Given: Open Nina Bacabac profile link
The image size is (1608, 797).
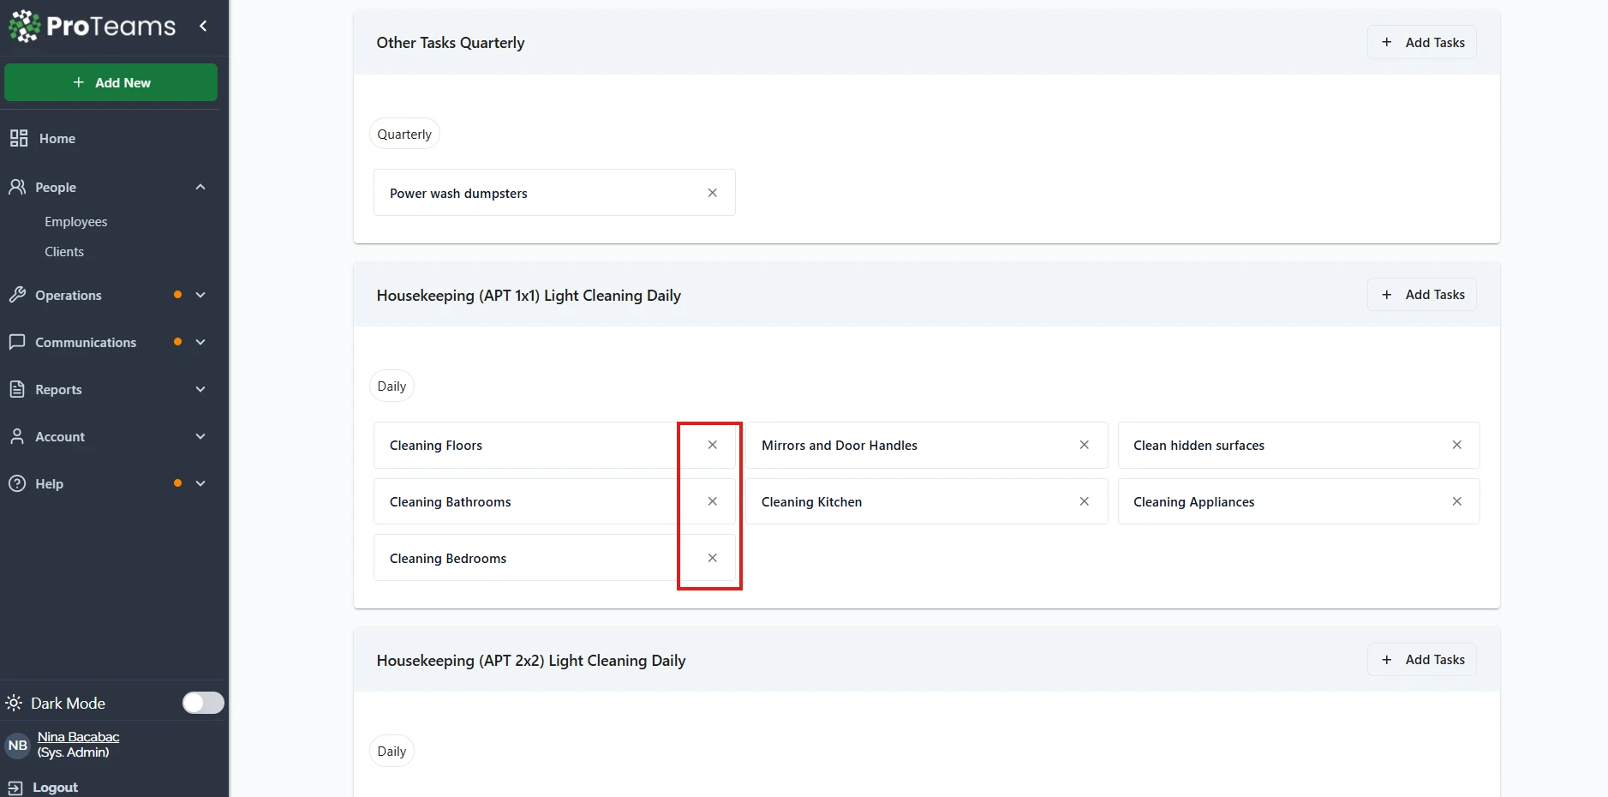Looking at the screenshot, I should point(78,737).
